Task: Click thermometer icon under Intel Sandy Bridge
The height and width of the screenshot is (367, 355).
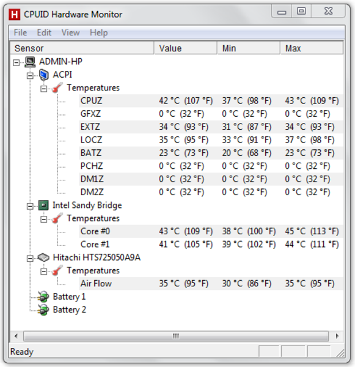Action: coord(57,218)
